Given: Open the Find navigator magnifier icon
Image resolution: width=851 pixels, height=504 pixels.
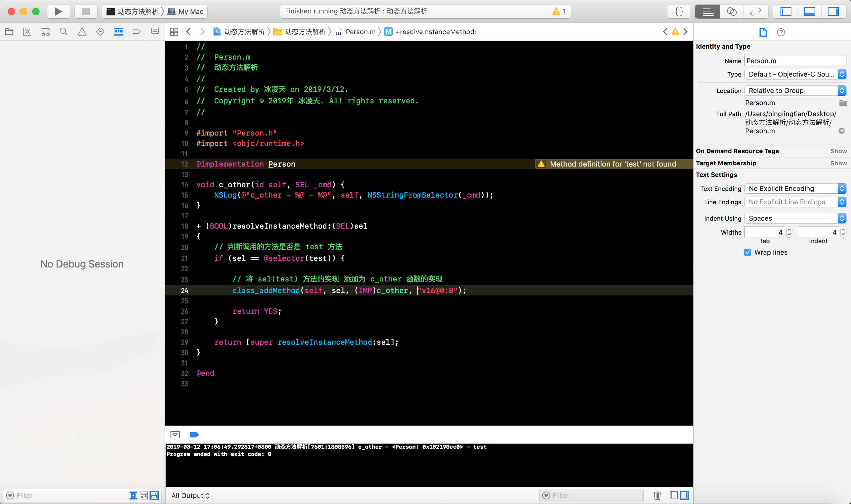Looking at the screenshot, I should click(64, 32).
